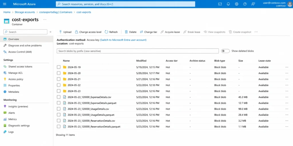Click Upload in the toolbar

(x=65, y=32)
